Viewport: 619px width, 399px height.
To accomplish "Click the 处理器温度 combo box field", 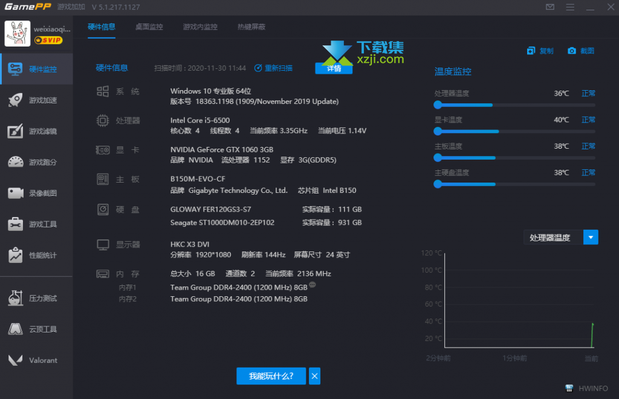I will (554, 237).
